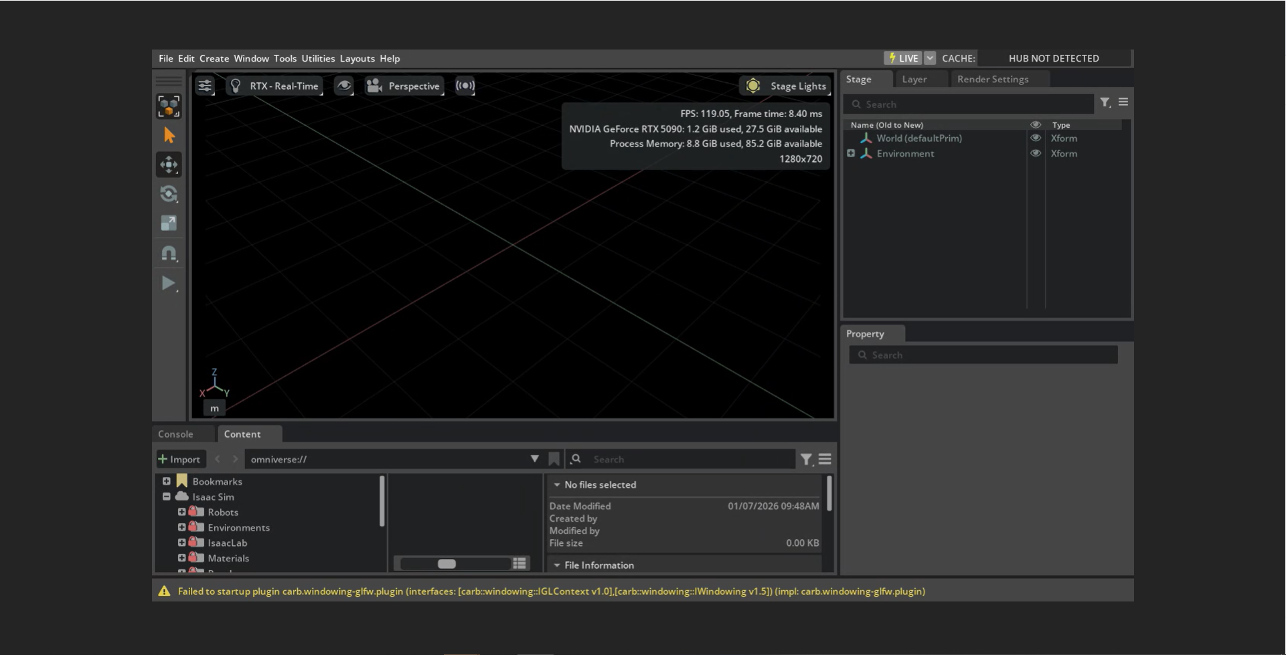
Task: Toggle the LIVE session button
Action: pyautogui.click(x=903, y=58)
